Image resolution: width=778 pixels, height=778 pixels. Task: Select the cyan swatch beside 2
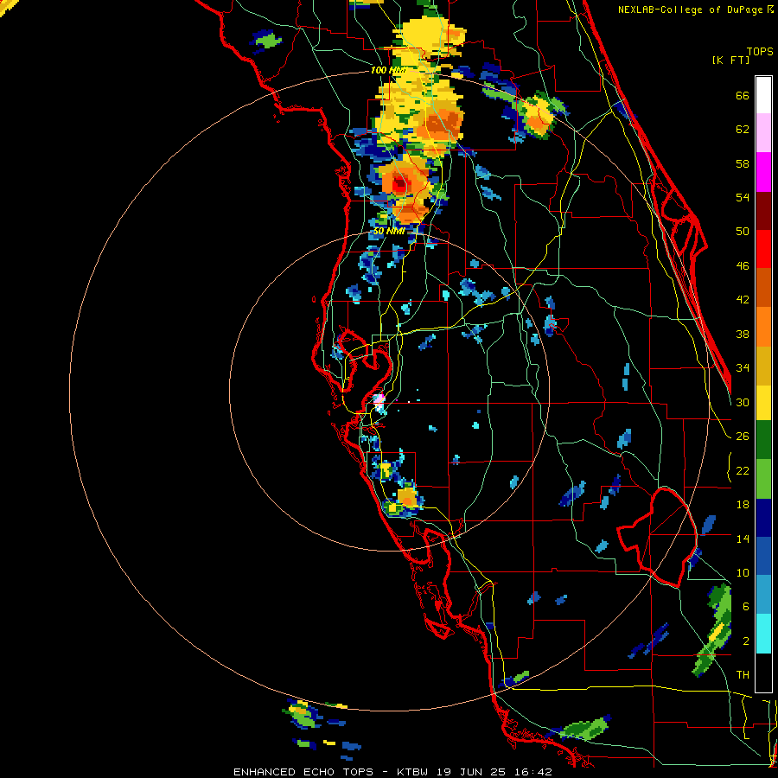pyautogui.click(x=763, y=634)
